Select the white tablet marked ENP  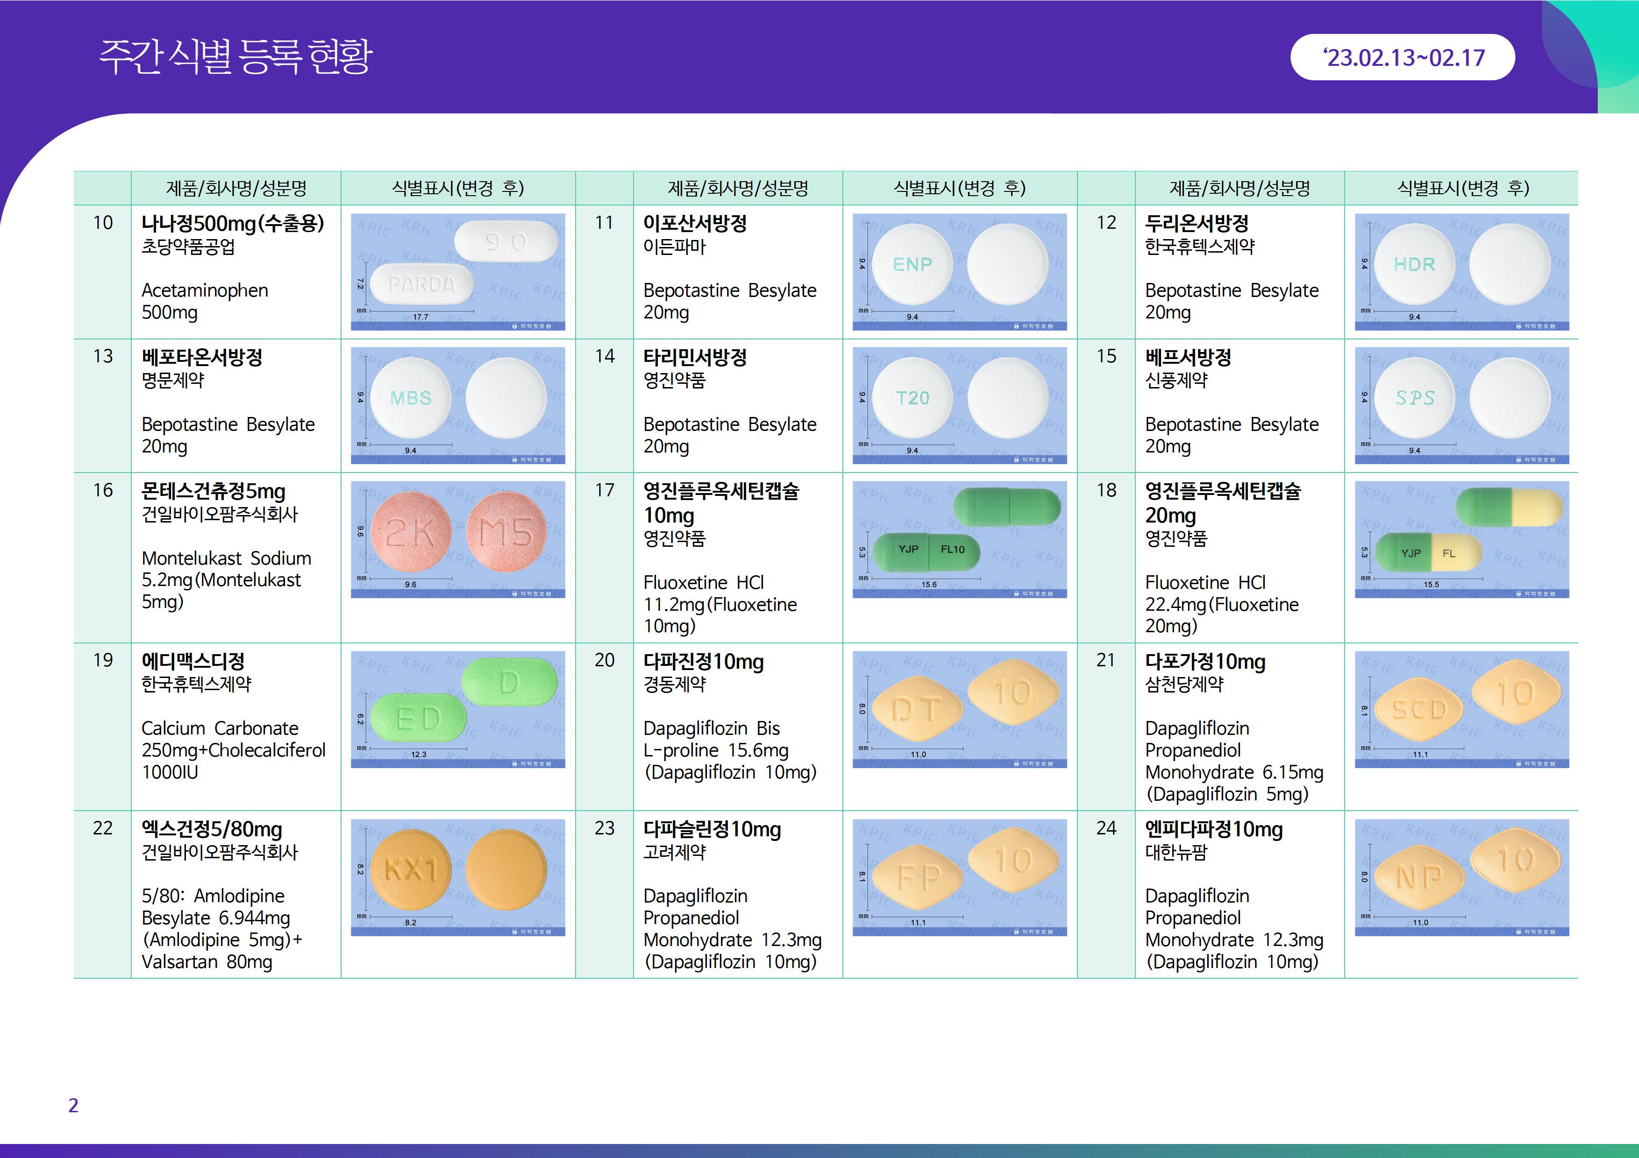[x=912, y=264]
